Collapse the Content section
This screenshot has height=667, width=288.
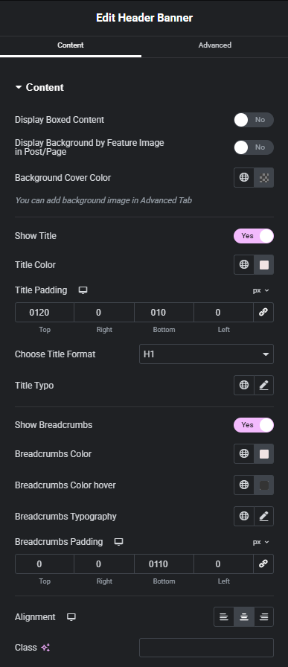[x=39, y=87]
